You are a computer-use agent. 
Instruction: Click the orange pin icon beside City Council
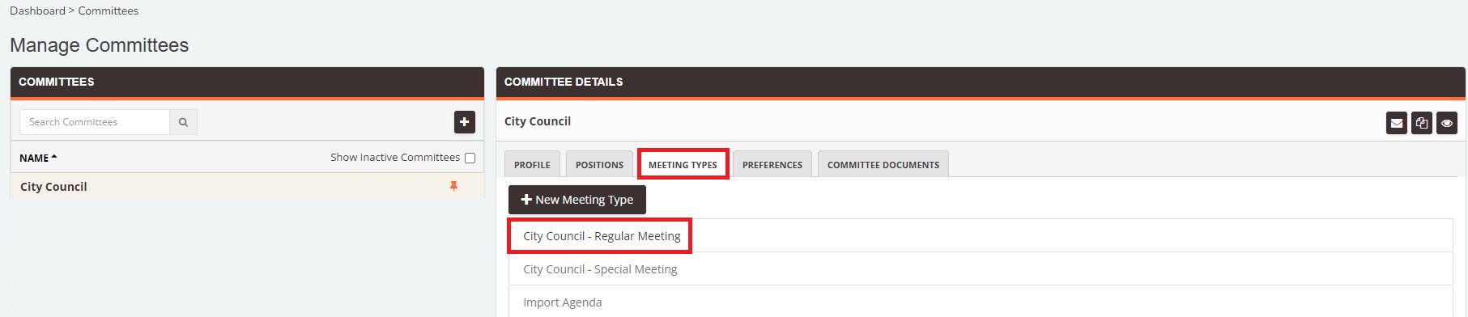pyautogui.click(x=453, y=187)
